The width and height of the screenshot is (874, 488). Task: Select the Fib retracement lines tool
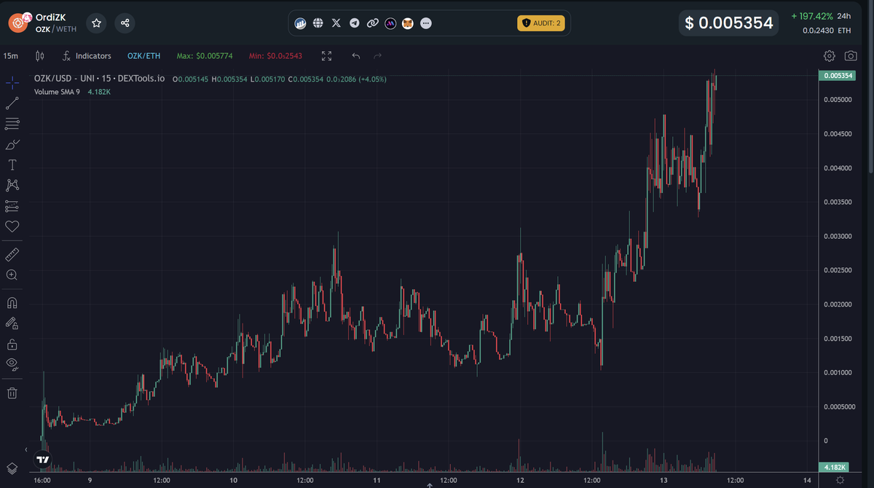click(x=12, y=124)
